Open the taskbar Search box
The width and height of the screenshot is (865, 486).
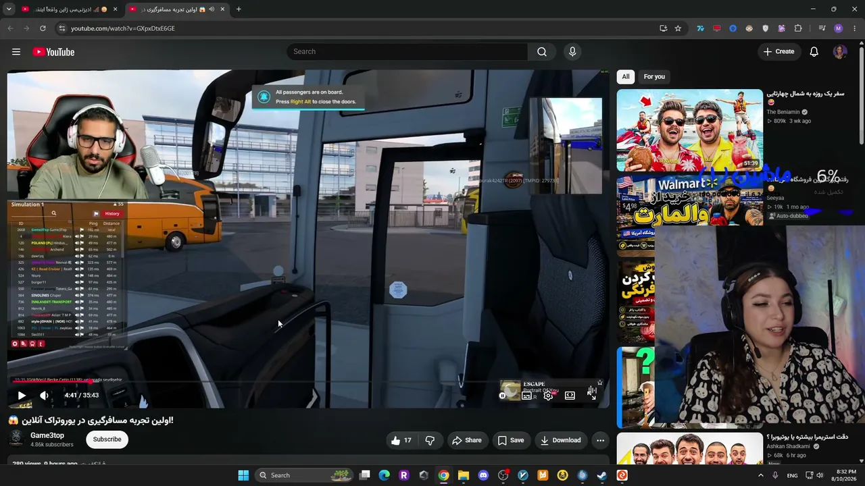pyautogui.click(x=305, y=475)
